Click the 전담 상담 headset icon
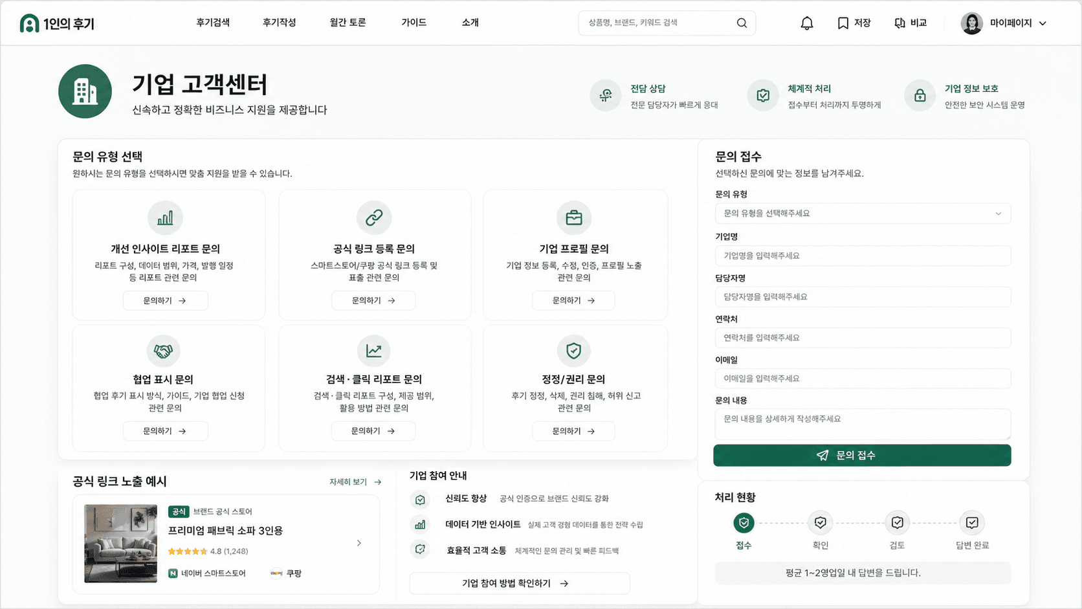The image size is (1082, 609). click(x=606, y=96)
